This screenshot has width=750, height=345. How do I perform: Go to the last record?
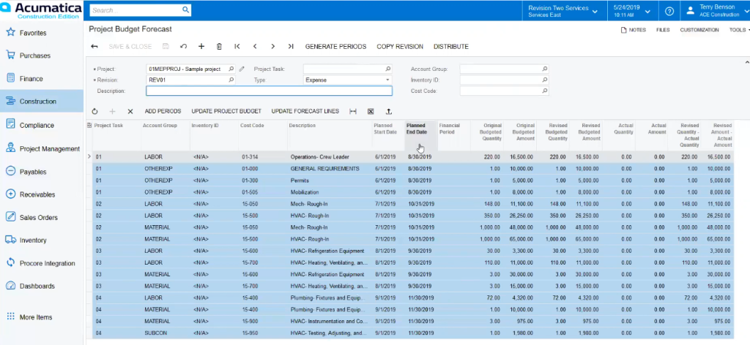(291, 47)
